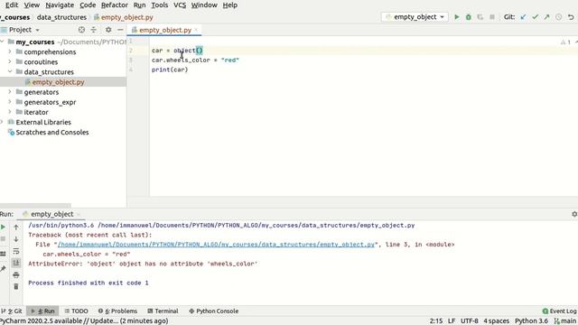Expand the comprehensions folder
Viewport: 578px width, 325px height.
point(10,51)
